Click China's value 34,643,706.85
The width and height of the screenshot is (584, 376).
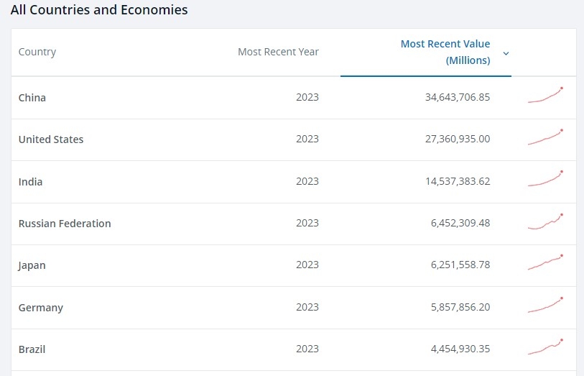[x=458, y=97]
